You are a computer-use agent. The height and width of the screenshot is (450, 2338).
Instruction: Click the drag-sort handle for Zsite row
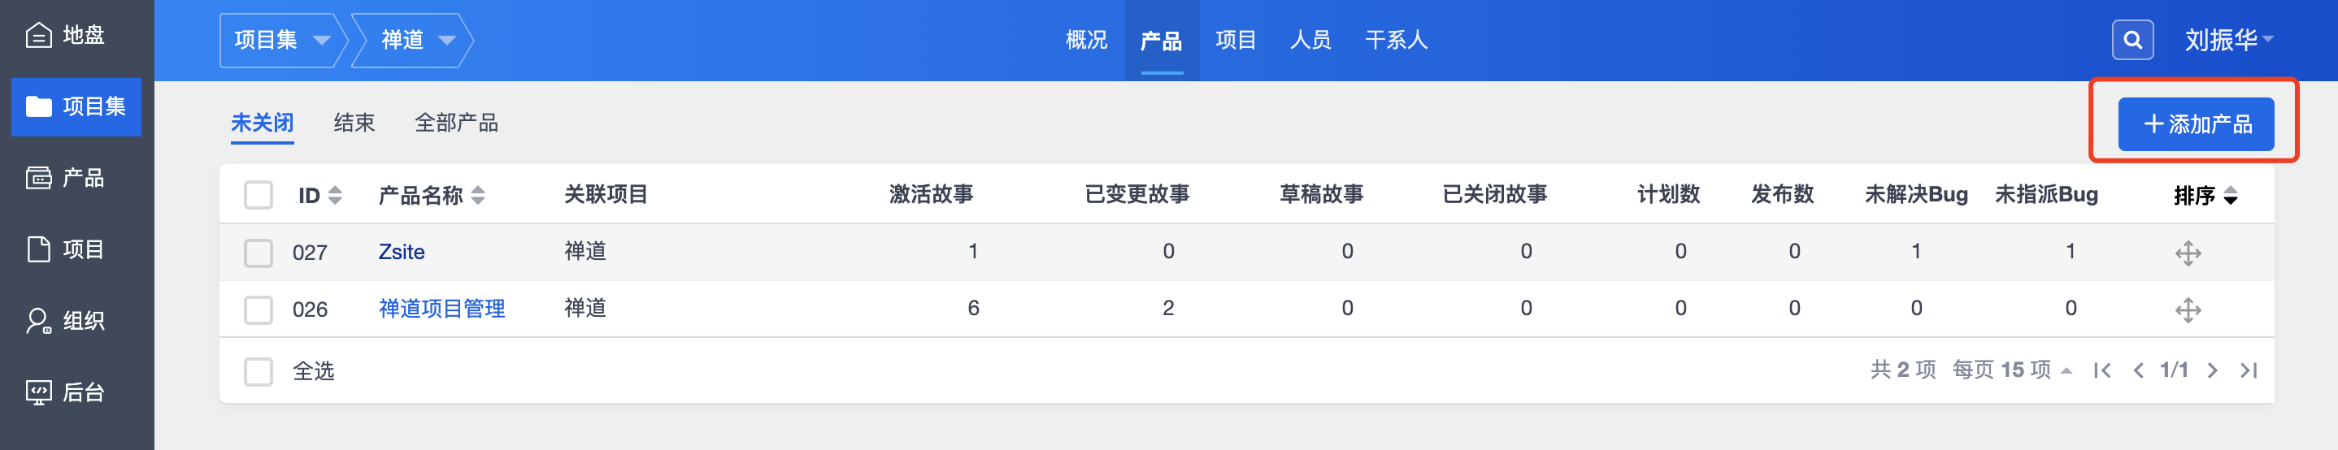(x=2188, y=253)
